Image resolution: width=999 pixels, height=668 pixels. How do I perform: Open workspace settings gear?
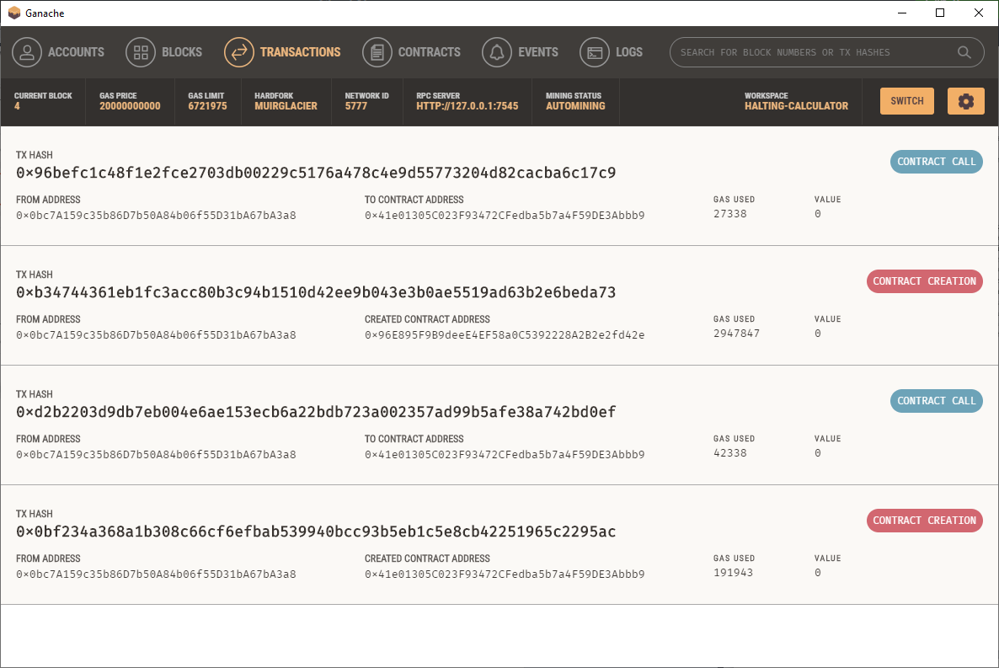tap(965, 100)
